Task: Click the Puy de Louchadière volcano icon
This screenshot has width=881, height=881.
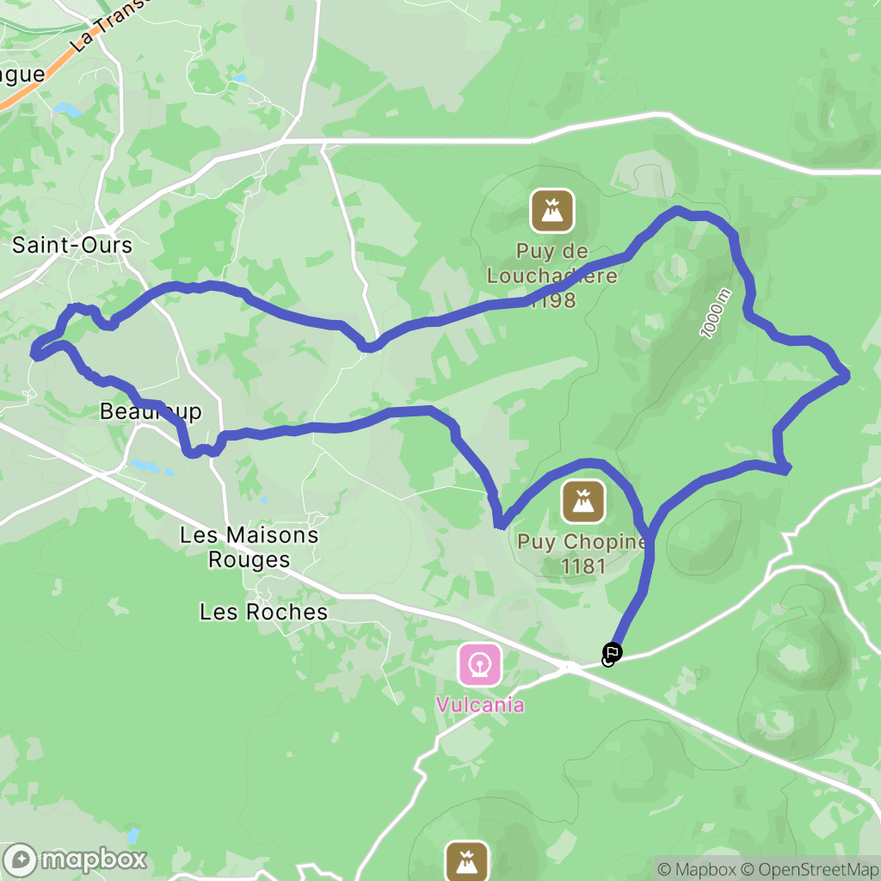Action: tap(552, 211)
